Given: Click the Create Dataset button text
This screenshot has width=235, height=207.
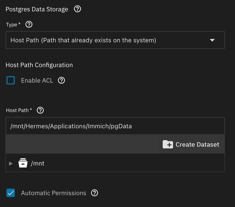Looking at the screenshot, I should pyautogui.click(x=197, y=145).
